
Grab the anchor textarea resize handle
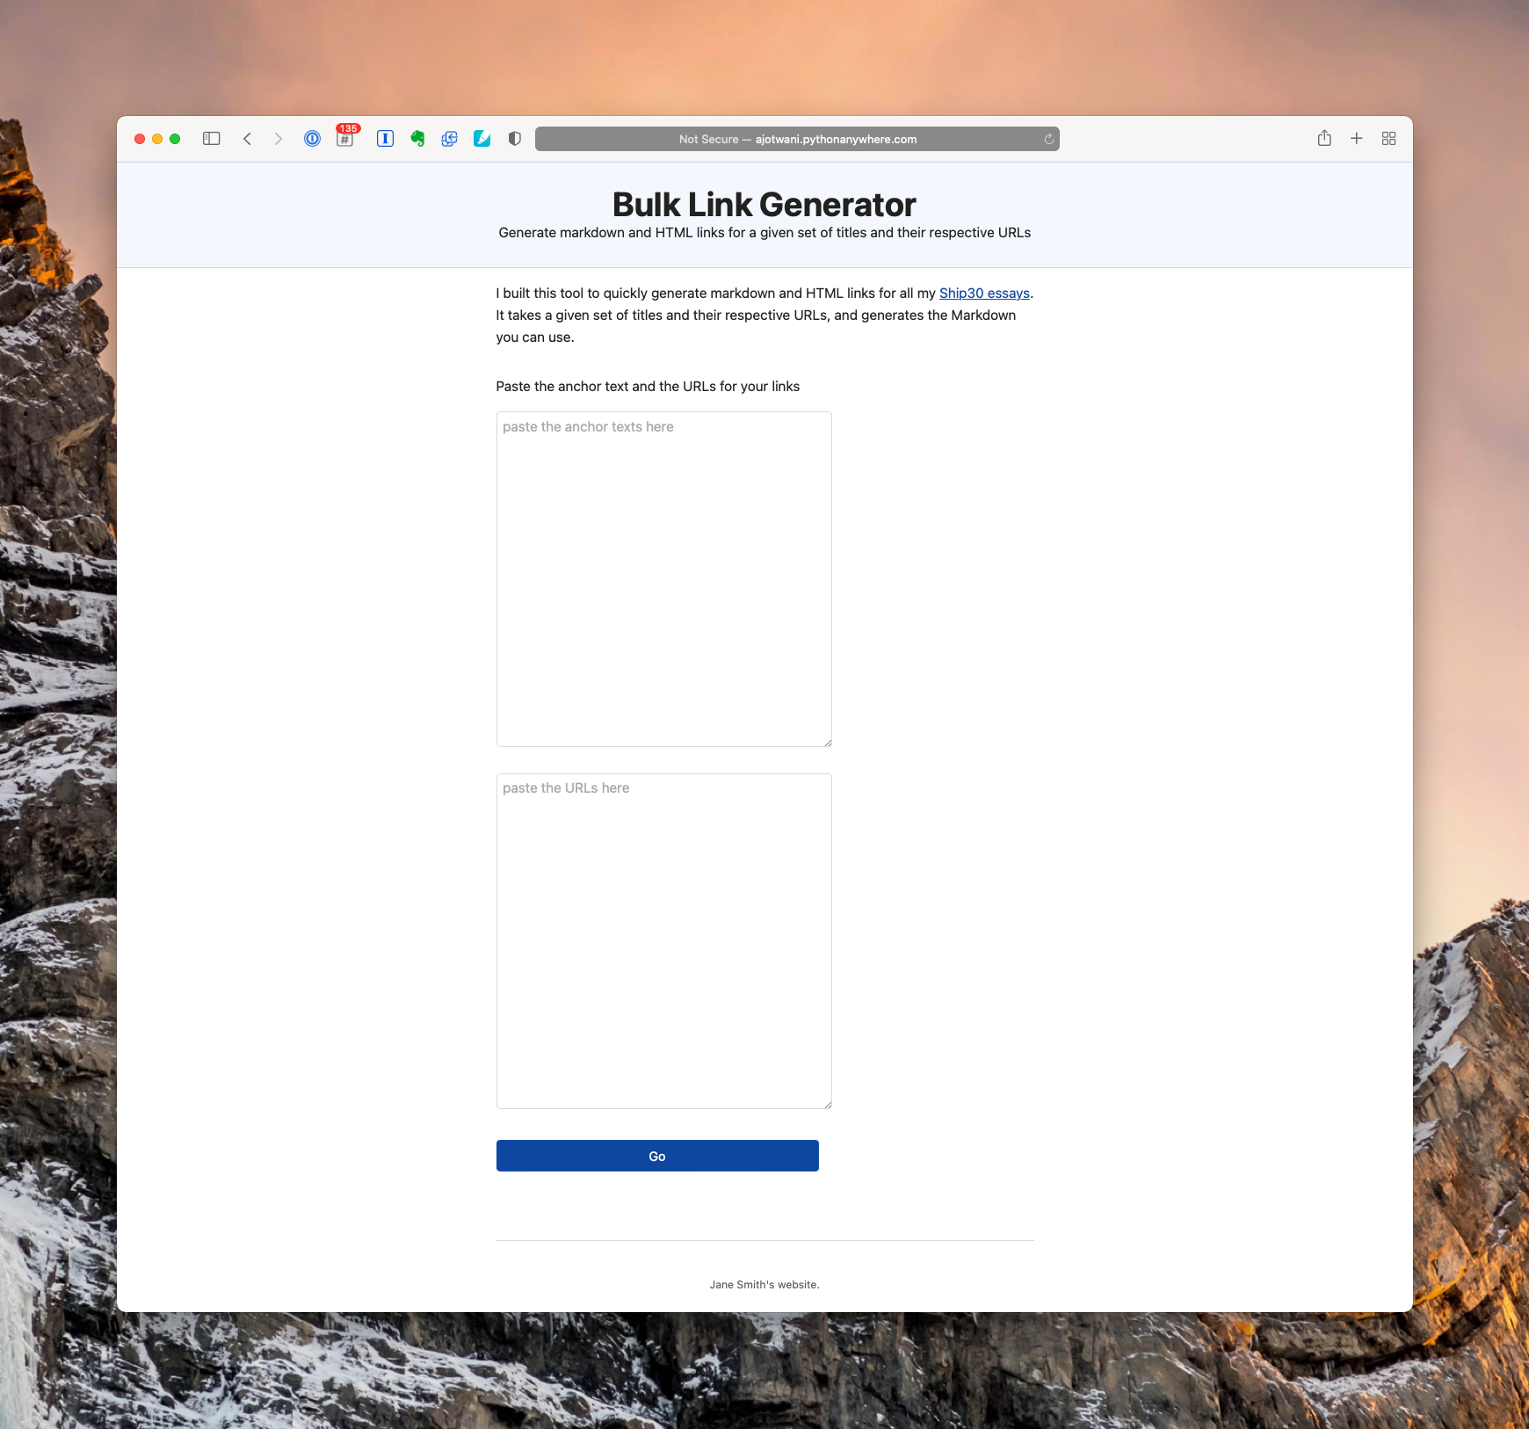tap(827, 743)
